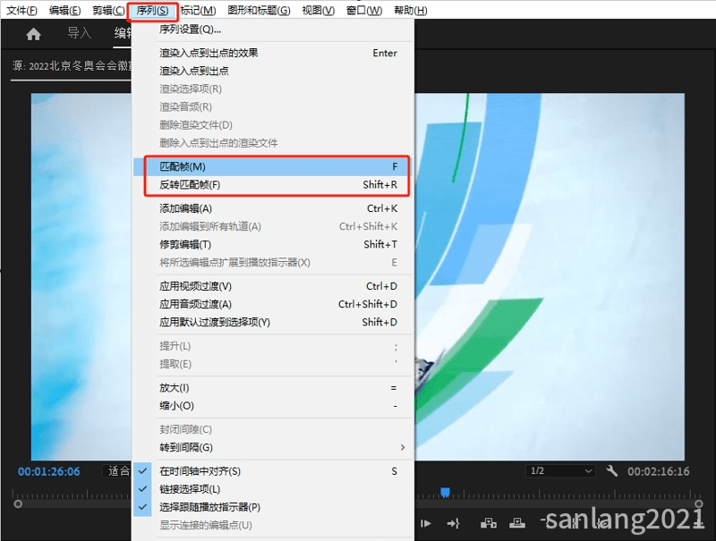
Task: Select the 源: 2022北京冬奥会会徽 panel tab
Action: (72, 65)
